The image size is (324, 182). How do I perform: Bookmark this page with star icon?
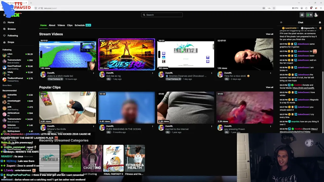[x=274, y=8]
